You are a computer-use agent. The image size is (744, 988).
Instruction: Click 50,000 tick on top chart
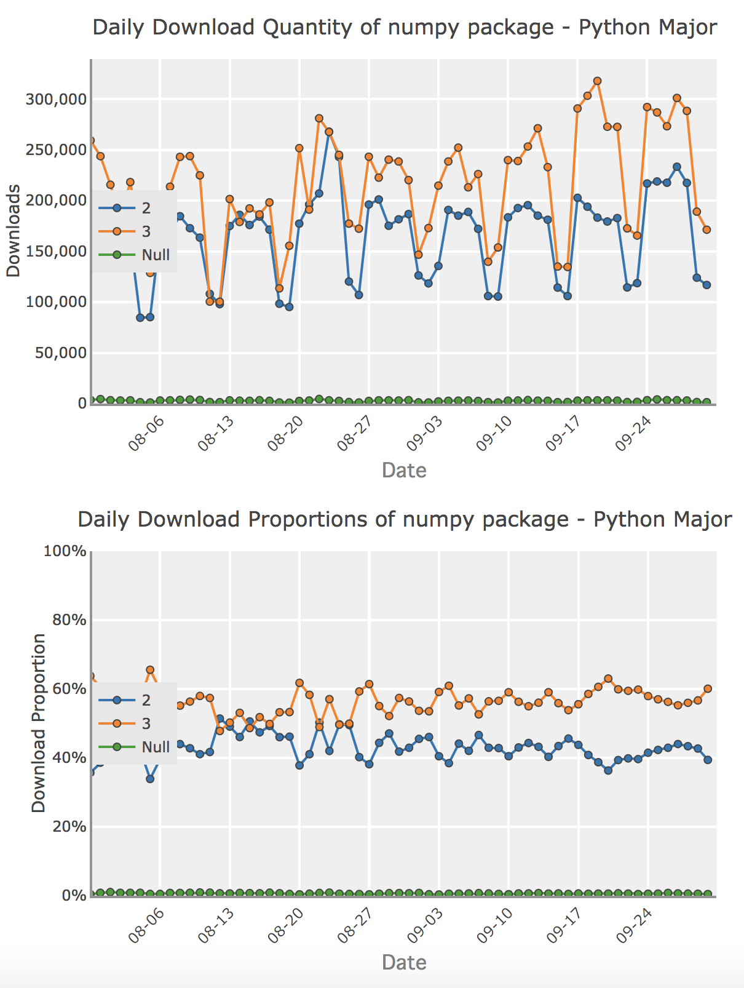pos(59,353)
